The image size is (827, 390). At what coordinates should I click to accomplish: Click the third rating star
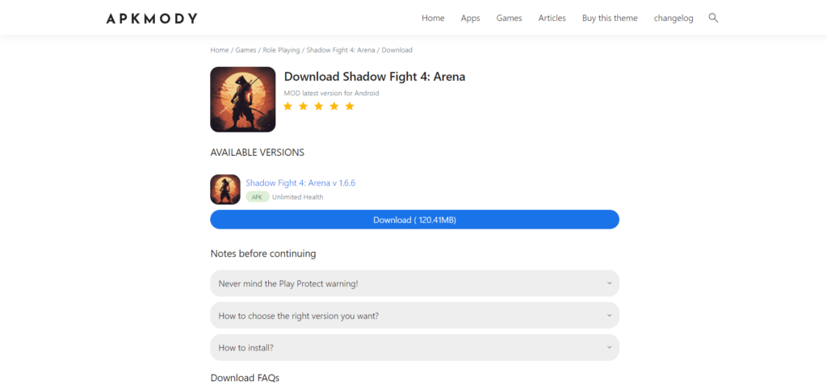pos(319,106)
